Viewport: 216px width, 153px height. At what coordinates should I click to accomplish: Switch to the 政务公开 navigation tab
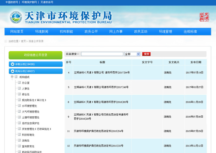point(91,32)
